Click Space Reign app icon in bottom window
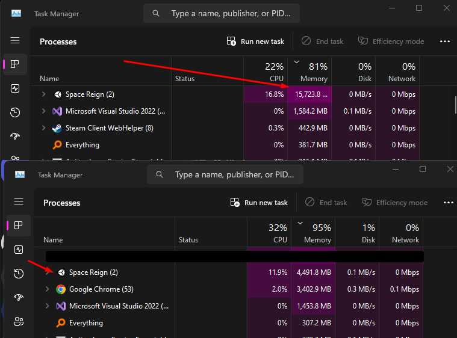457x338 pixels. coord(61,272)
